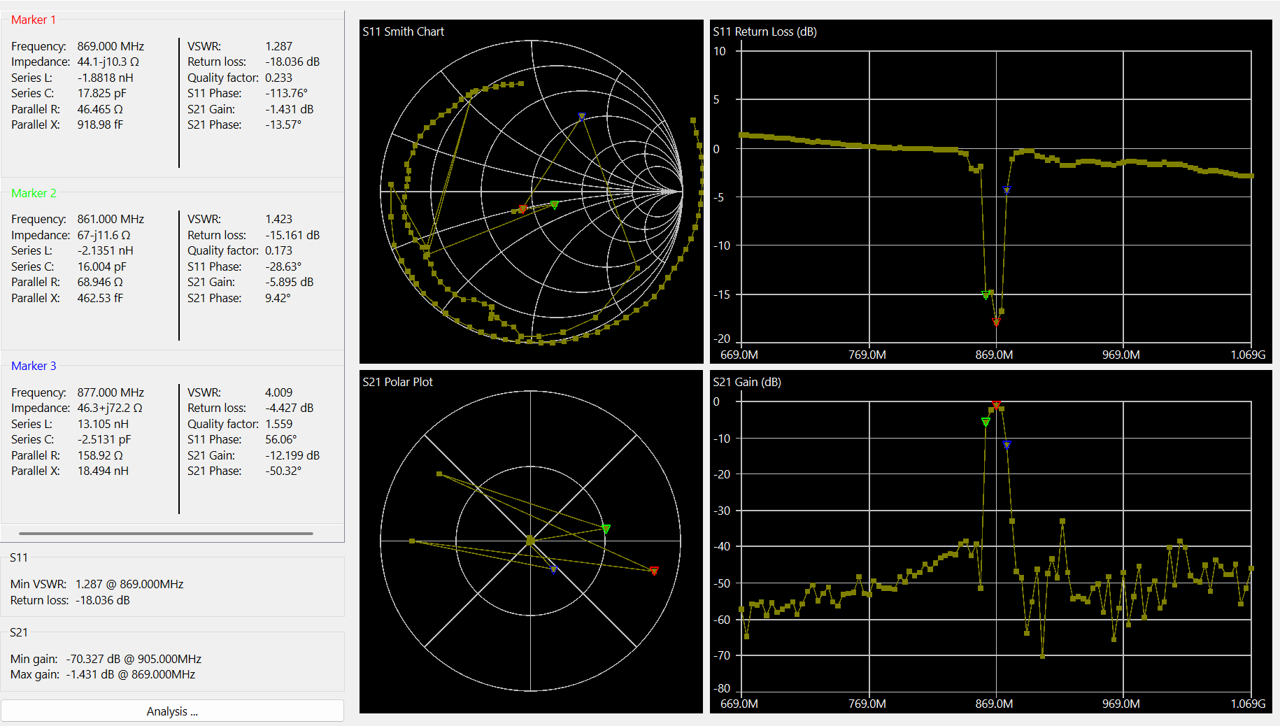Viewport: 1280px width, 726px height.
Task: Click Marker 3 VSWR value 4.009
Action: [278, 392]
